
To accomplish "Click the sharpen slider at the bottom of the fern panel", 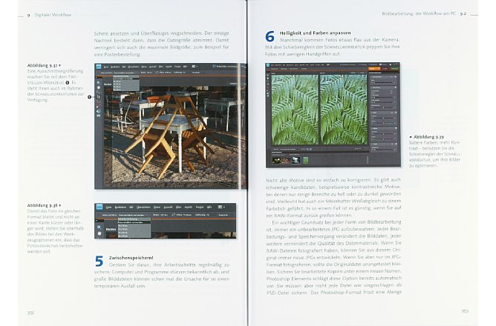I will 383,150.
